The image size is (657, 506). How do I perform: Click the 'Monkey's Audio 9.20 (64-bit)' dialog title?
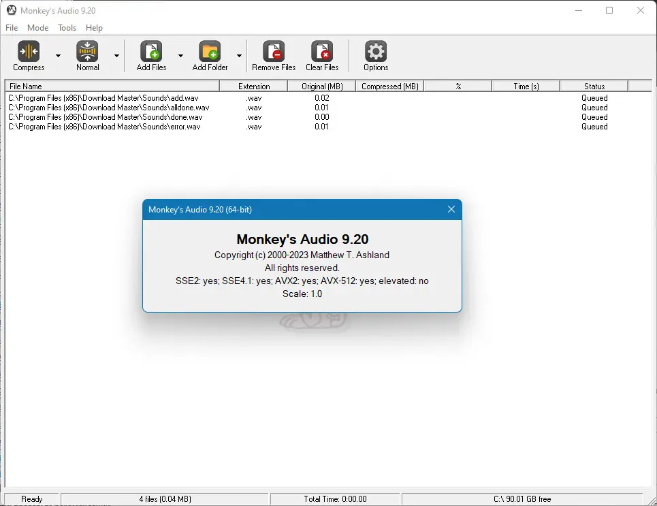tap(200, 210)
